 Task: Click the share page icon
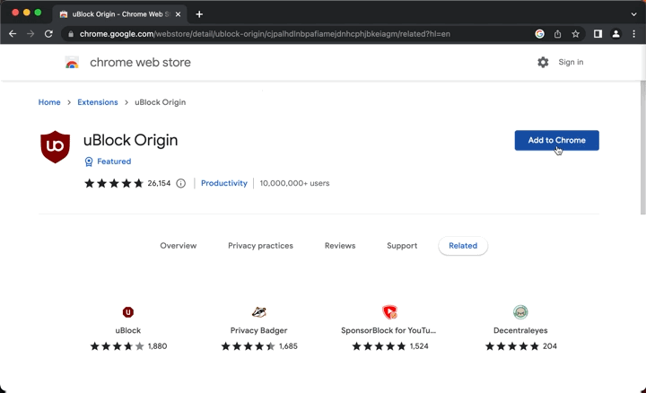[x=557, y=34]
